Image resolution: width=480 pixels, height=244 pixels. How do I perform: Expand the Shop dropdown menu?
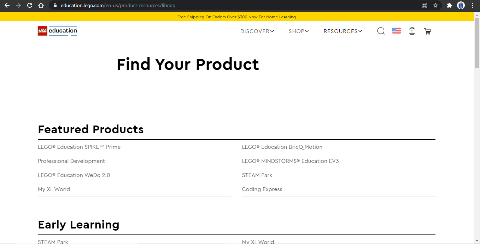click(298, 31)
